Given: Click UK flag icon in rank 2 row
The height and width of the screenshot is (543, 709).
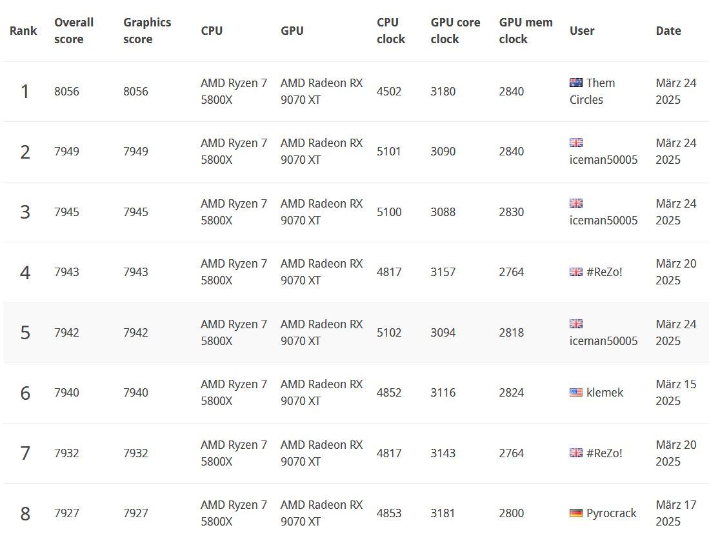Looking at the screenshot, I should pyautogui.click(x=575, y=143).
